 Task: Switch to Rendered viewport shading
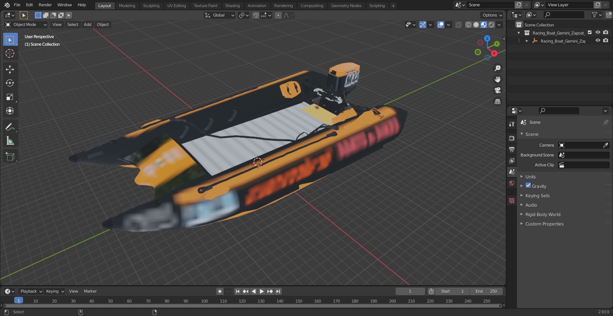point(491,25)
